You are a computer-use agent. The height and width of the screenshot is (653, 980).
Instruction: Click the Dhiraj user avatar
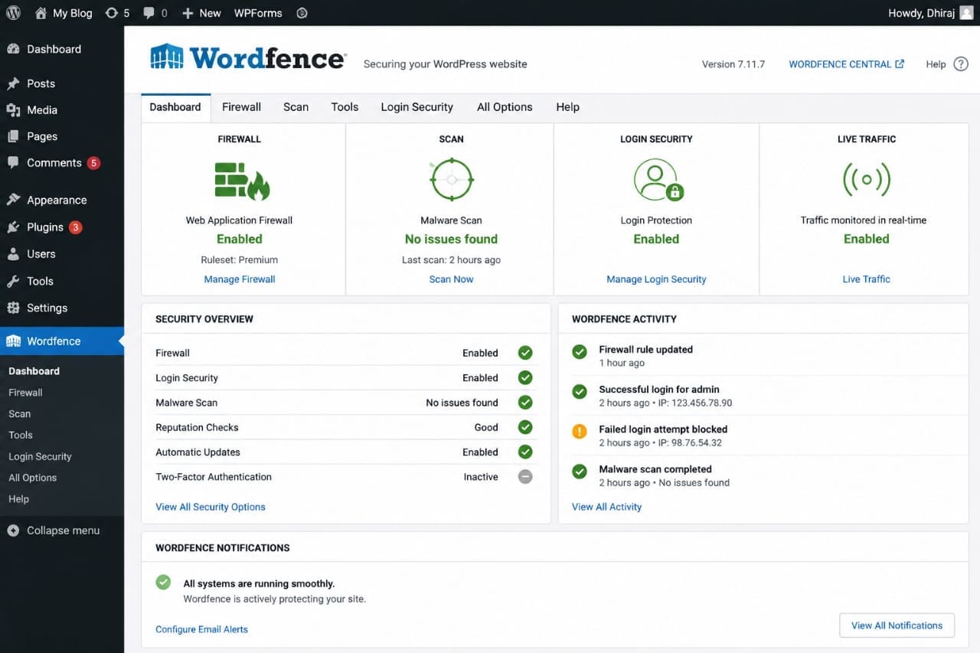966,13
